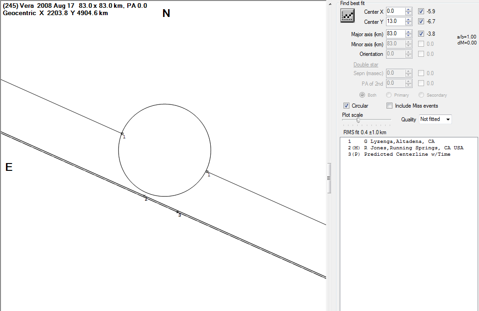The width and height of the screenshot is (479, 311).
Task: Enable Include Miss events
Action: 390,106
